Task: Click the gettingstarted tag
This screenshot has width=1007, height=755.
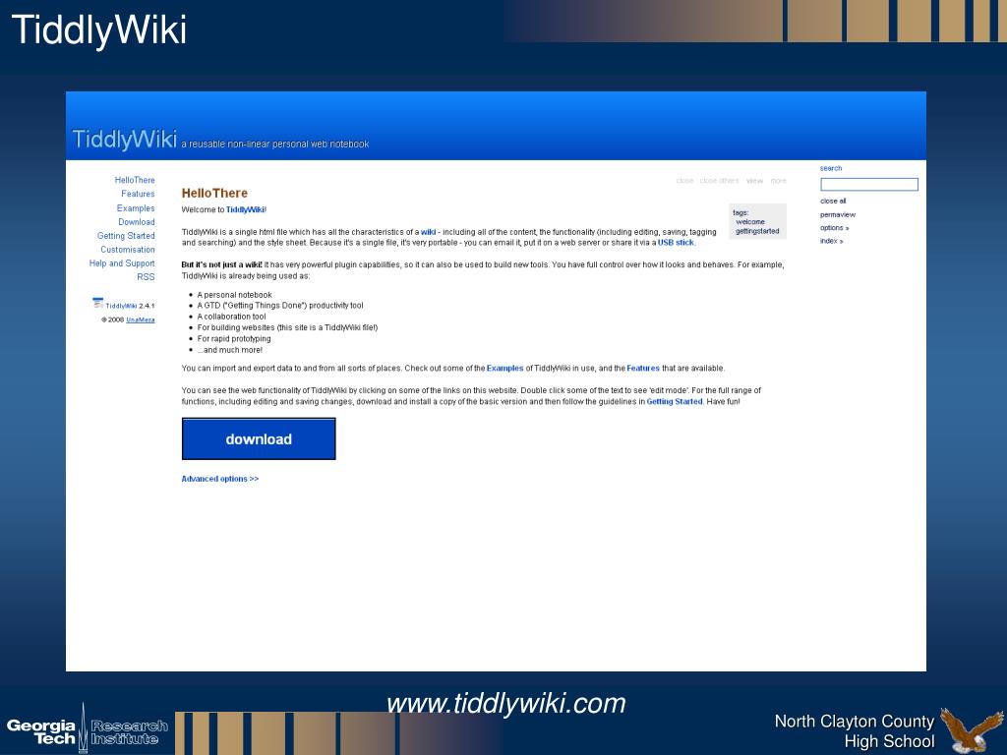Action: (x=757, y=231)
